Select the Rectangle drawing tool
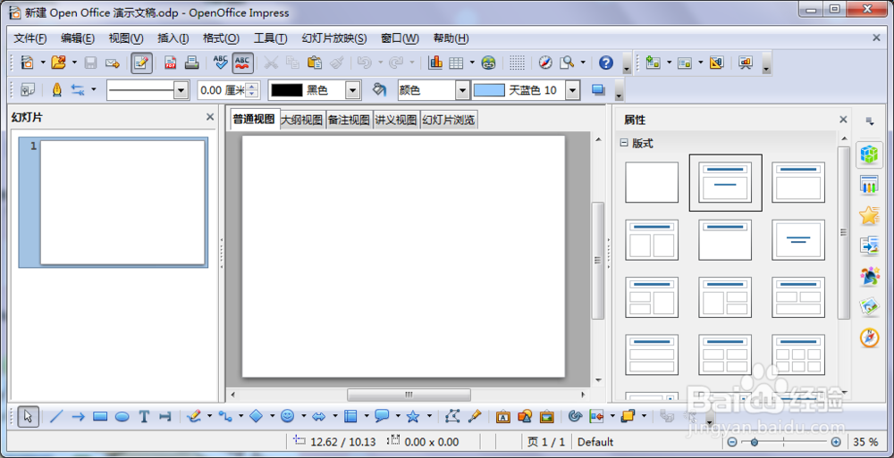894x458 pixels. click(x=100, y=416)
